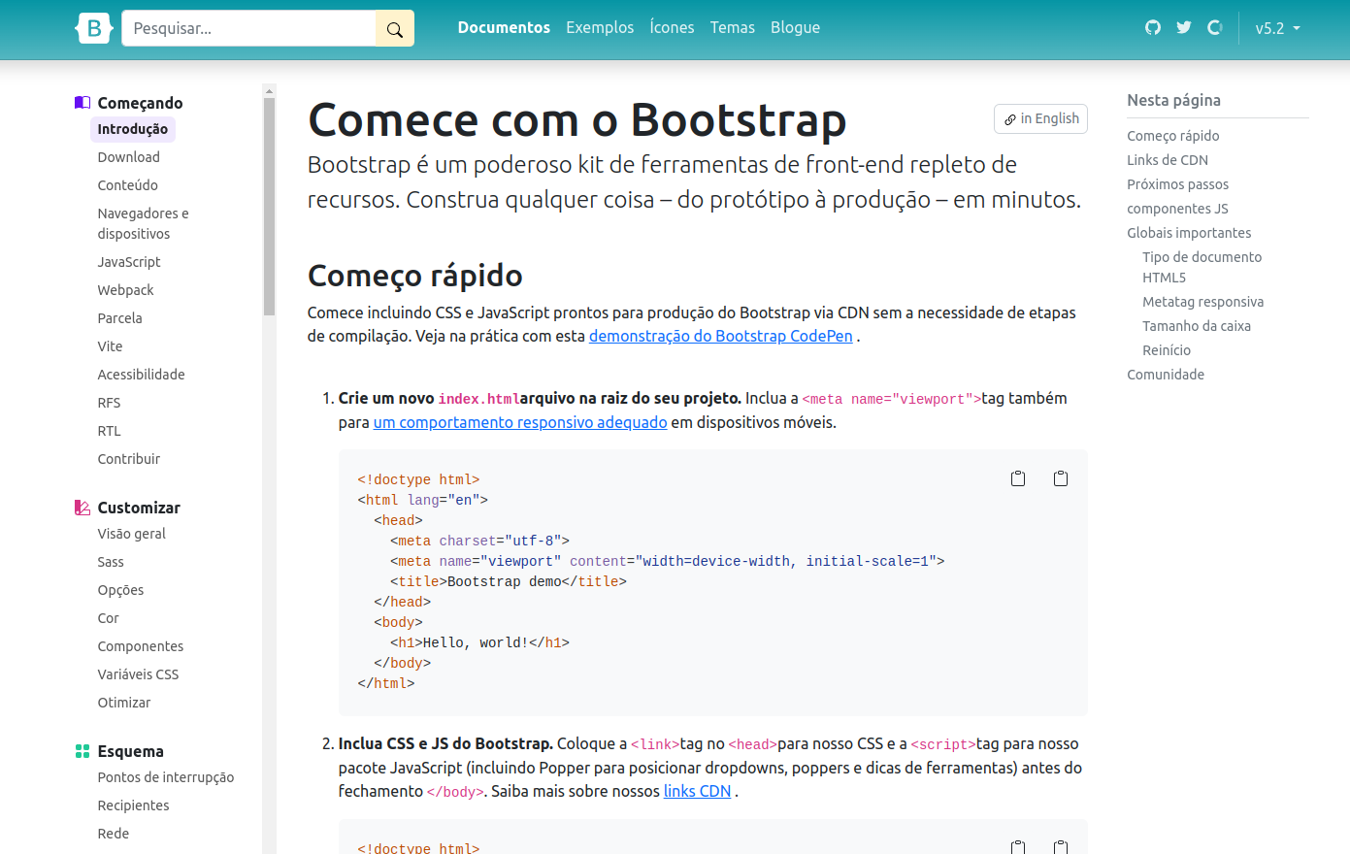Open Cor in the sidebar
This screenshot has height=854, width=1350.
(x=108, y=618)
